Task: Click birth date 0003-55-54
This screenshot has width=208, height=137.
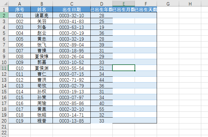Action: [72, 68]
